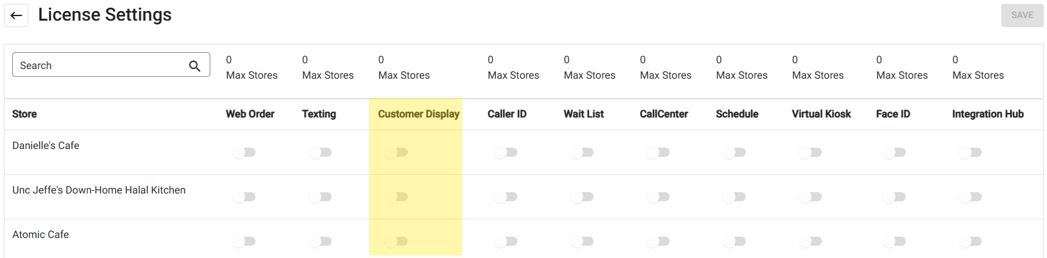Toggle Wait List for Atomic Cafe

click(583, 242)
